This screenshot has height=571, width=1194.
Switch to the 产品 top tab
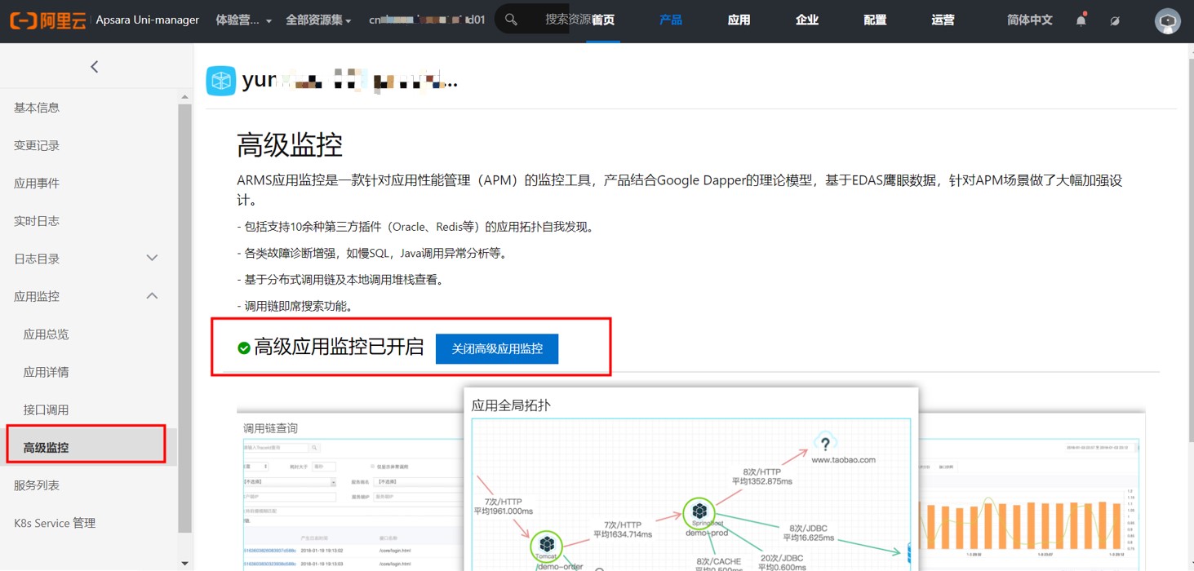pos(671,20)
